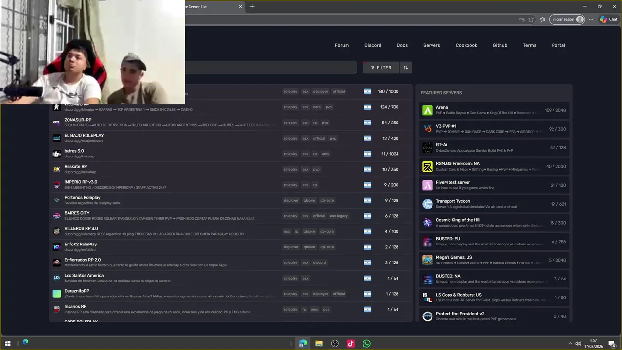
Task: Click the Los Santos America LSA logo
Action: 57,278
